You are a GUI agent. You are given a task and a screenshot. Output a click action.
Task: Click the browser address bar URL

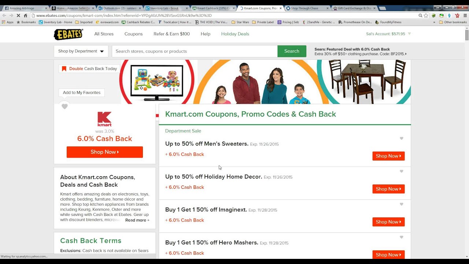coord(124,15)
